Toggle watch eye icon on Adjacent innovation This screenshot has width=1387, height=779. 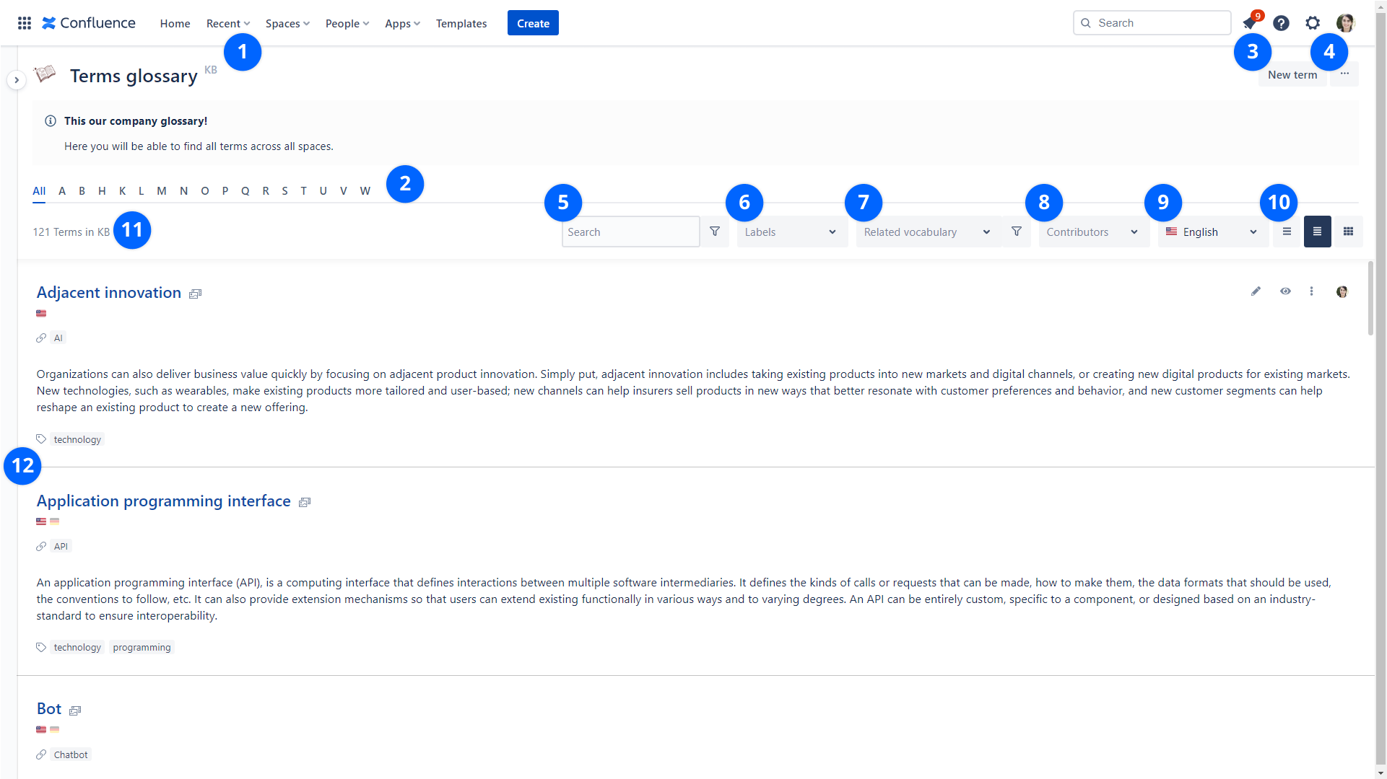click(1285, 291)
